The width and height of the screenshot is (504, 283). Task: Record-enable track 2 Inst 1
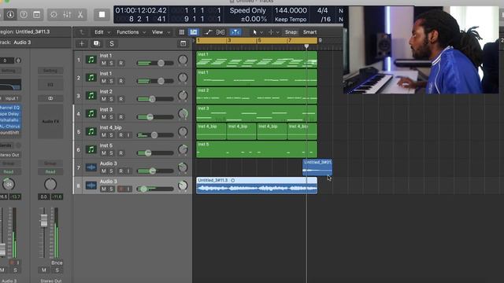[x=120, y=81]
